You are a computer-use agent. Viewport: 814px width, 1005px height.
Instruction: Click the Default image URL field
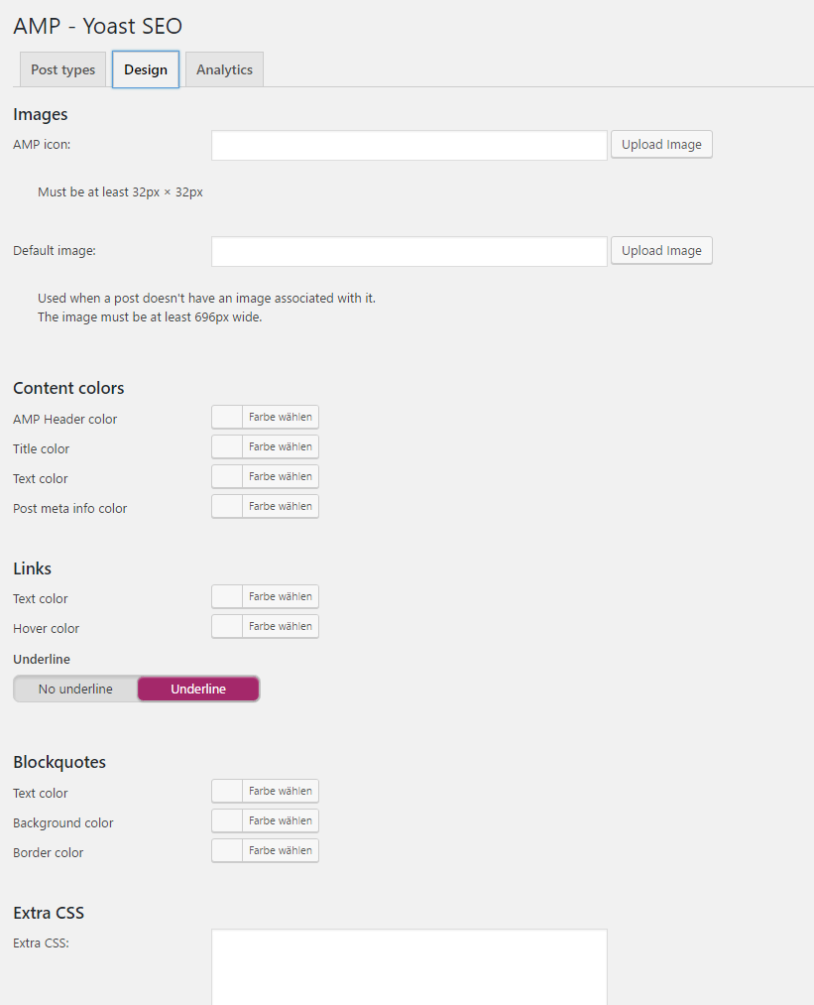408,252
